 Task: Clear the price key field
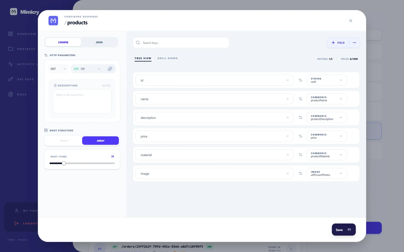[x=288, y=136]
